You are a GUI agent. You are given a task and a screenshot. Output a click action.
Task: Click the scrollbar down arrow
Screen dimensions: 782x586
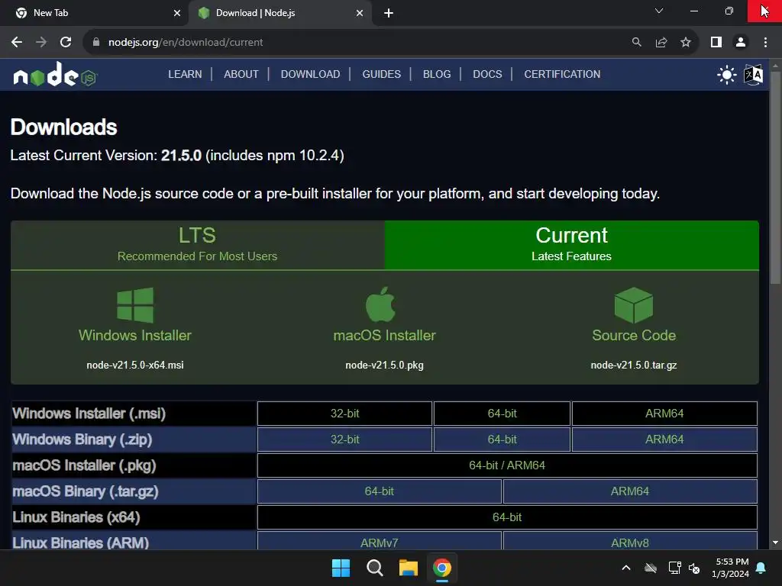(775, 543)
